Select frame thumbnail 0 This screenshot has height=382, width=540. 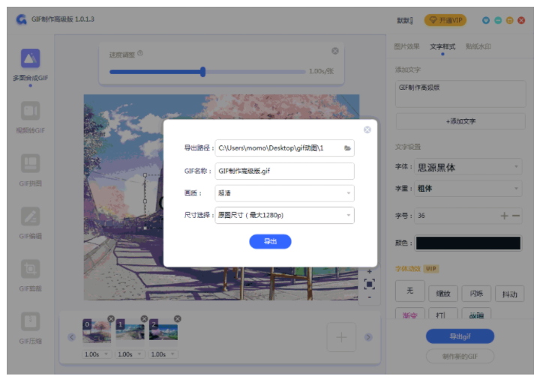(x=97, y=331)
